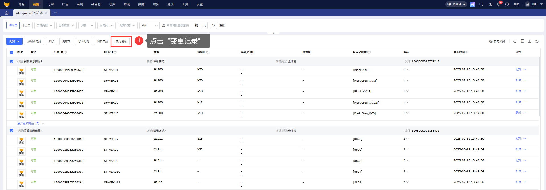Expand 展开更多商品 (5)
Viewport: 546px width, 190px height.
click(31, 123)
